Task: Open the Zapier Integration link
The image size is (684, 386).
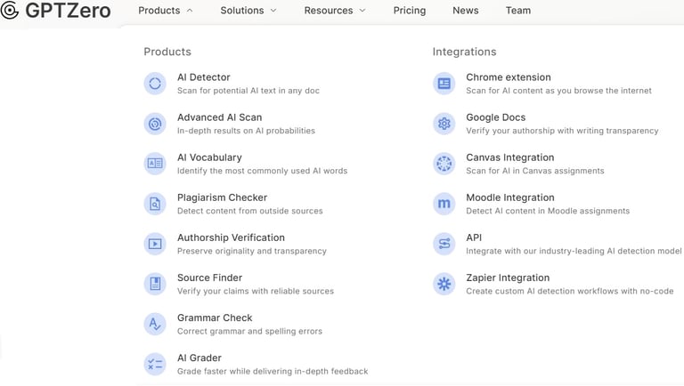Action: pos(508,277)
